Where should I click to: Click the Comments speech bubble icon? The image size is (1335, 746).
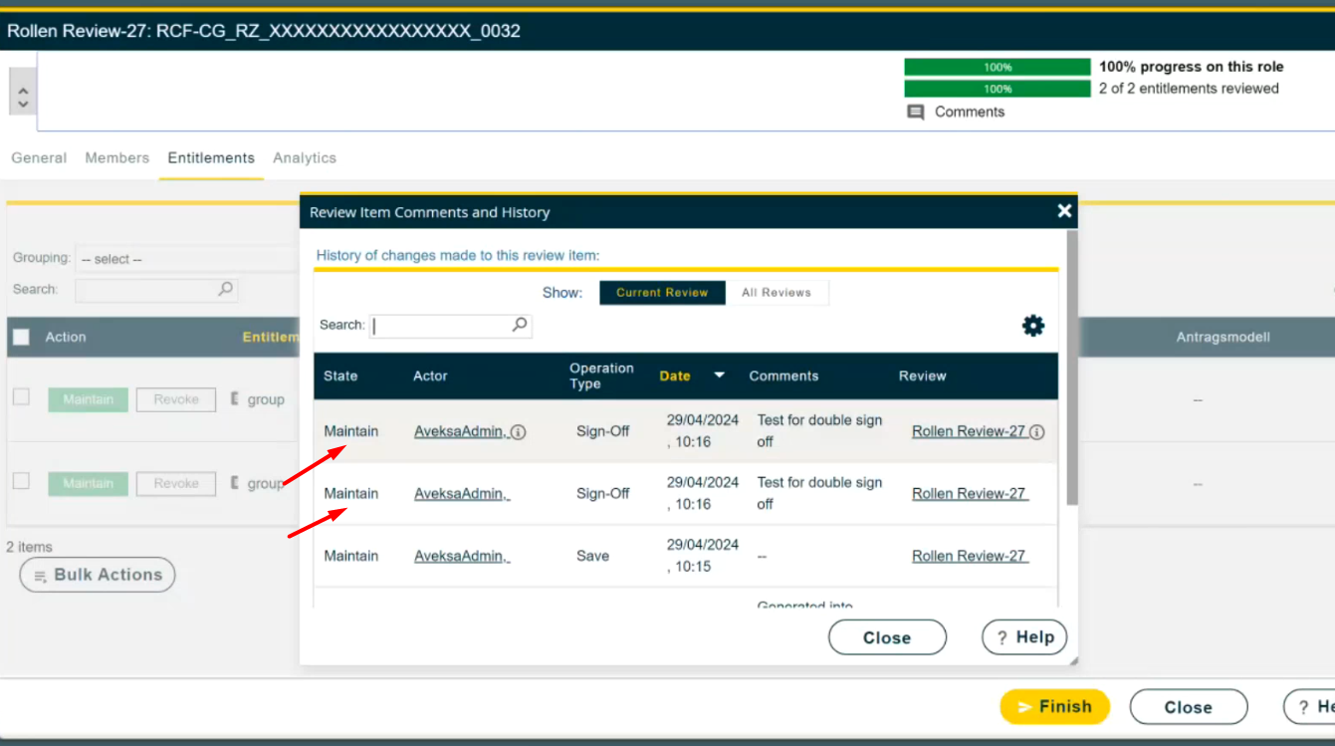pos(916,113)
